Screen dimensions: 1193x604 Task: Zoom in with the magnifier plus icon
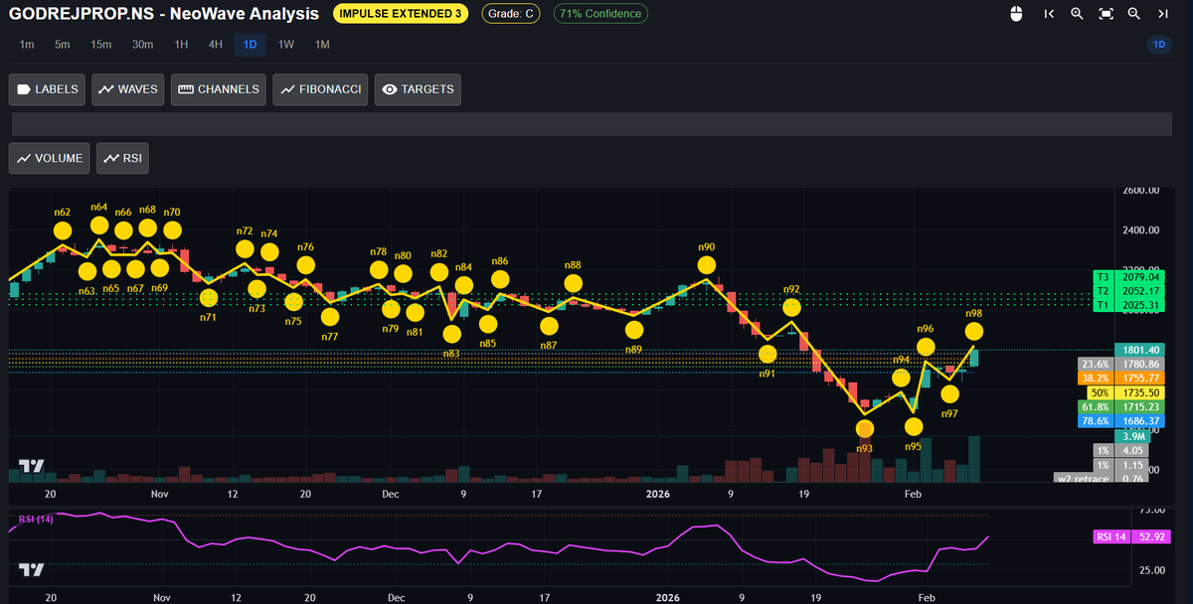(x=1078, y=14)
